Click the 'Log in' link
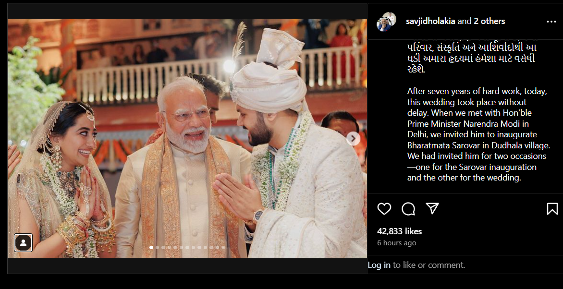 point(379,265)
